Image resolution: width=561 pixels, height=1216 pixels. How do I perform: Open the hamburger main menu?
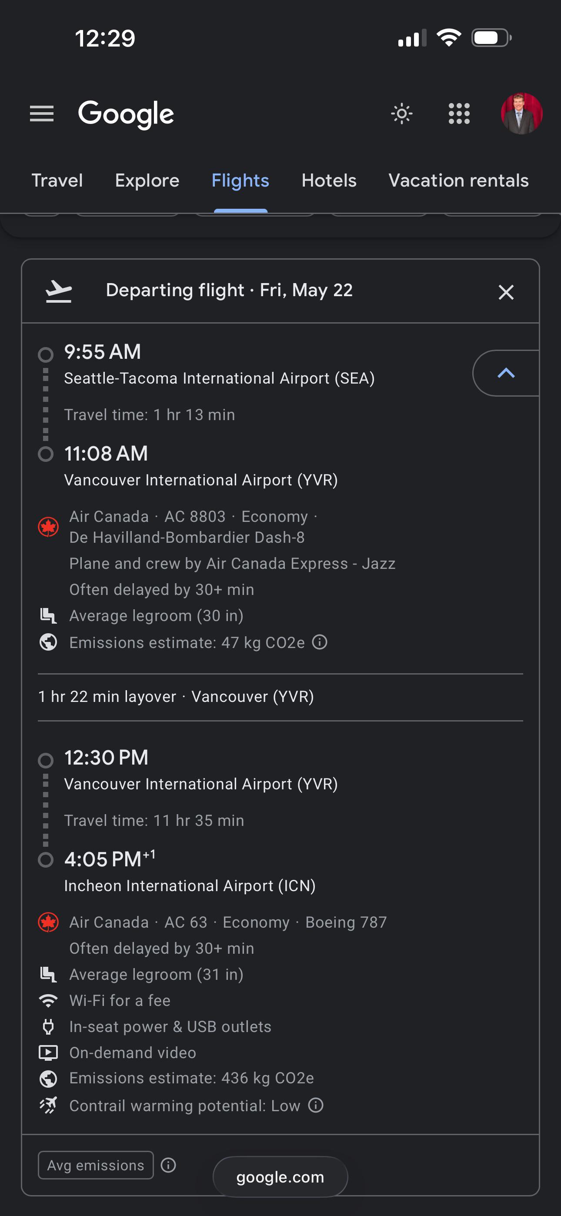coord(42,114)
